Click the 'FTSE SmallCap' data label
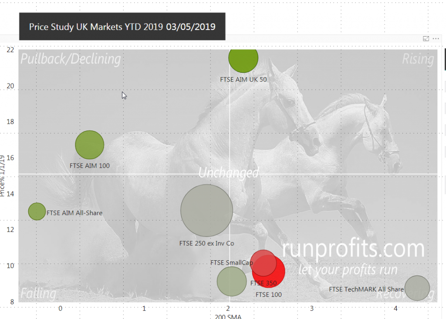Screen dimensions: 446x319 pos(232,263)
